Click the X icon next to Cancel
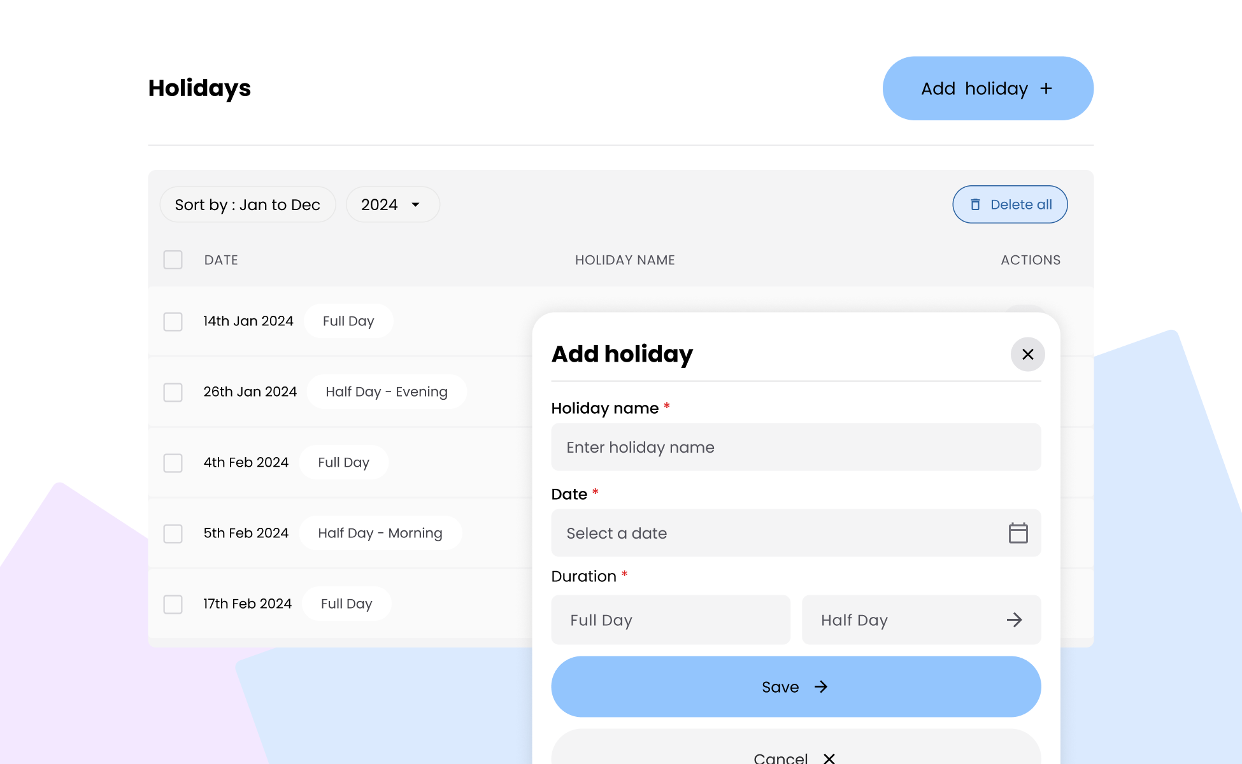This screenshot has width=1242, height=764. 829,758
